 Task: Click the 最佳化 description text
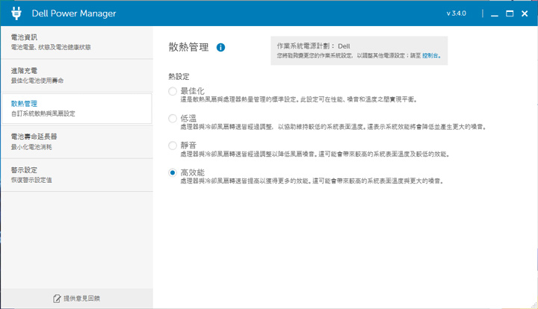pyautogui.click(x=299, y=100)
